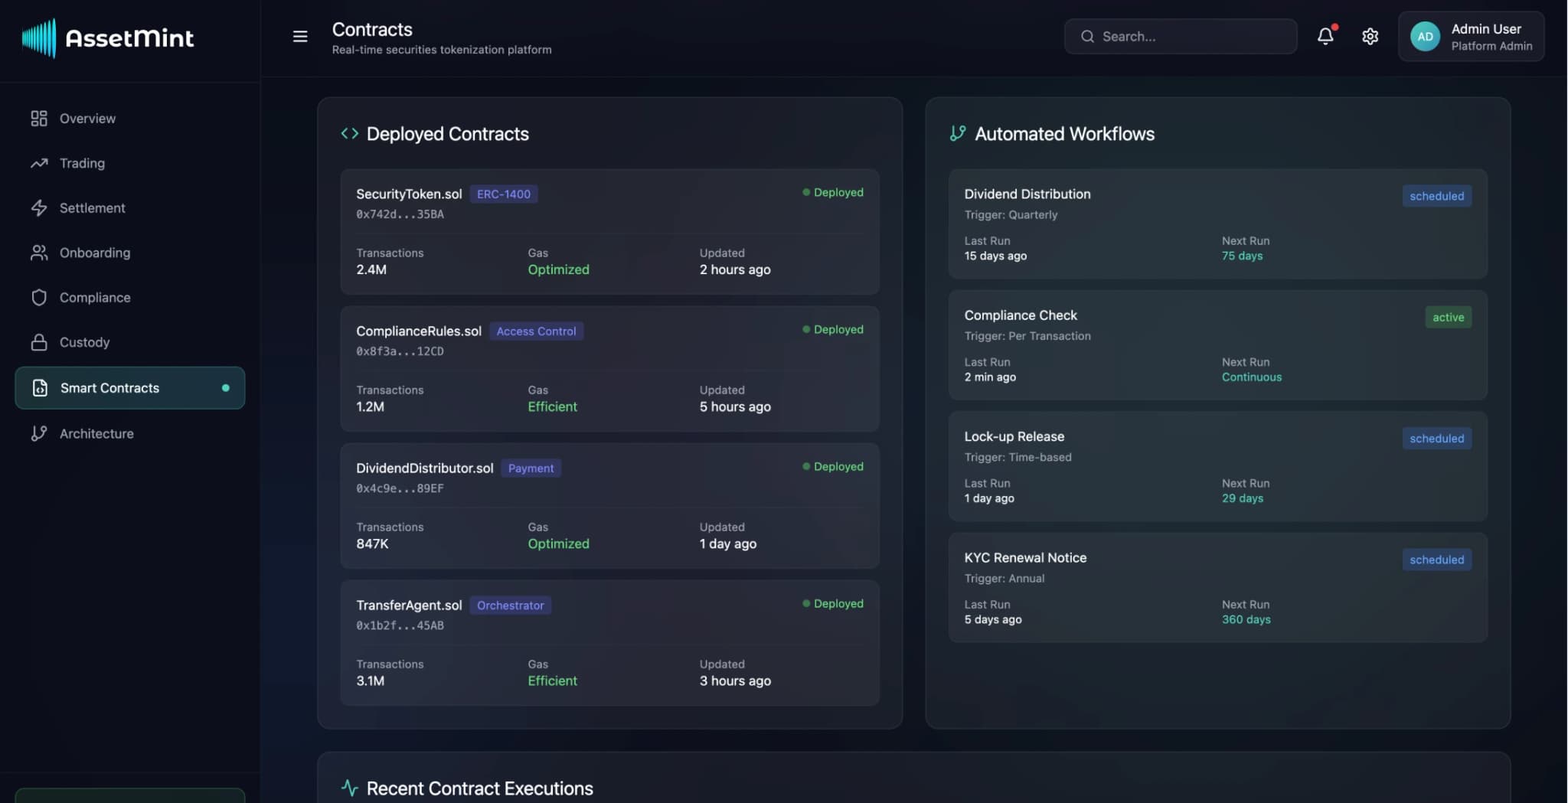Select Smart Contracts in the sidebar
Image resolution: width=1568 pixels, height=803 pixels.
coord(109,388)
